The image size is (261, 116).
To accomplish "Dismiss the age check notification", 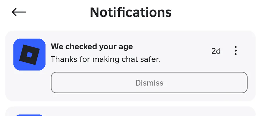I will (x=149, y=83).
